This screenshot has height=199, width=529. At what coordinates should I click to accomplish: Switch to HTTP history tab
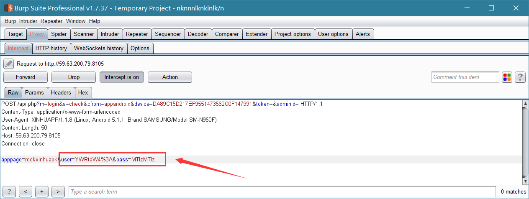point(51,48)
